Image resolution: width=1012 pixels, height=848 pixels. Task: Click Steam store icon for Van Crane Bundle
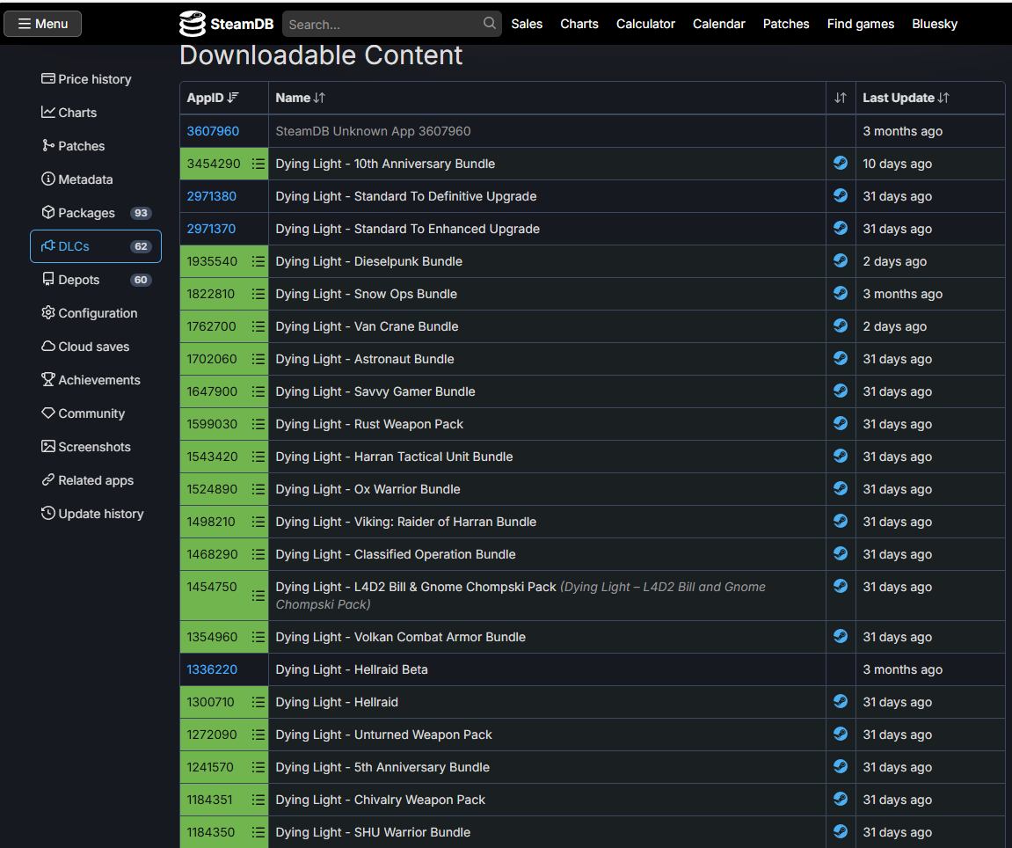click(841, 325)
